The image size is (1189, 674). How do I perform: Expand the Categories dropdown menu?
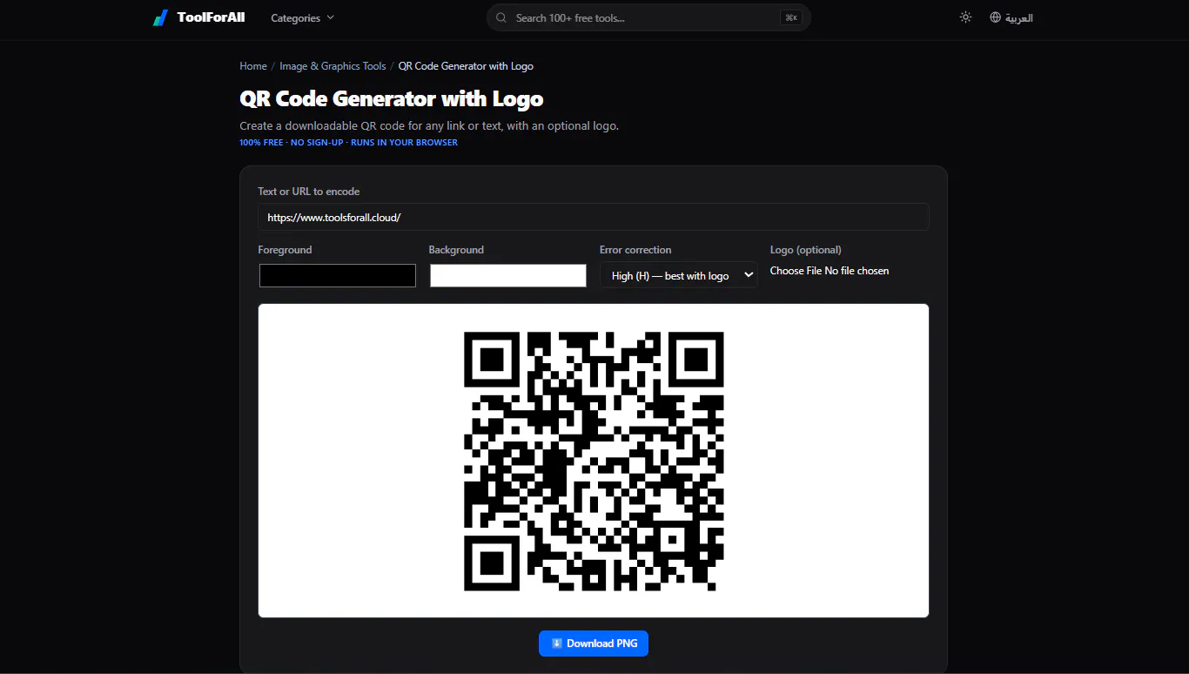click(302, 18)
